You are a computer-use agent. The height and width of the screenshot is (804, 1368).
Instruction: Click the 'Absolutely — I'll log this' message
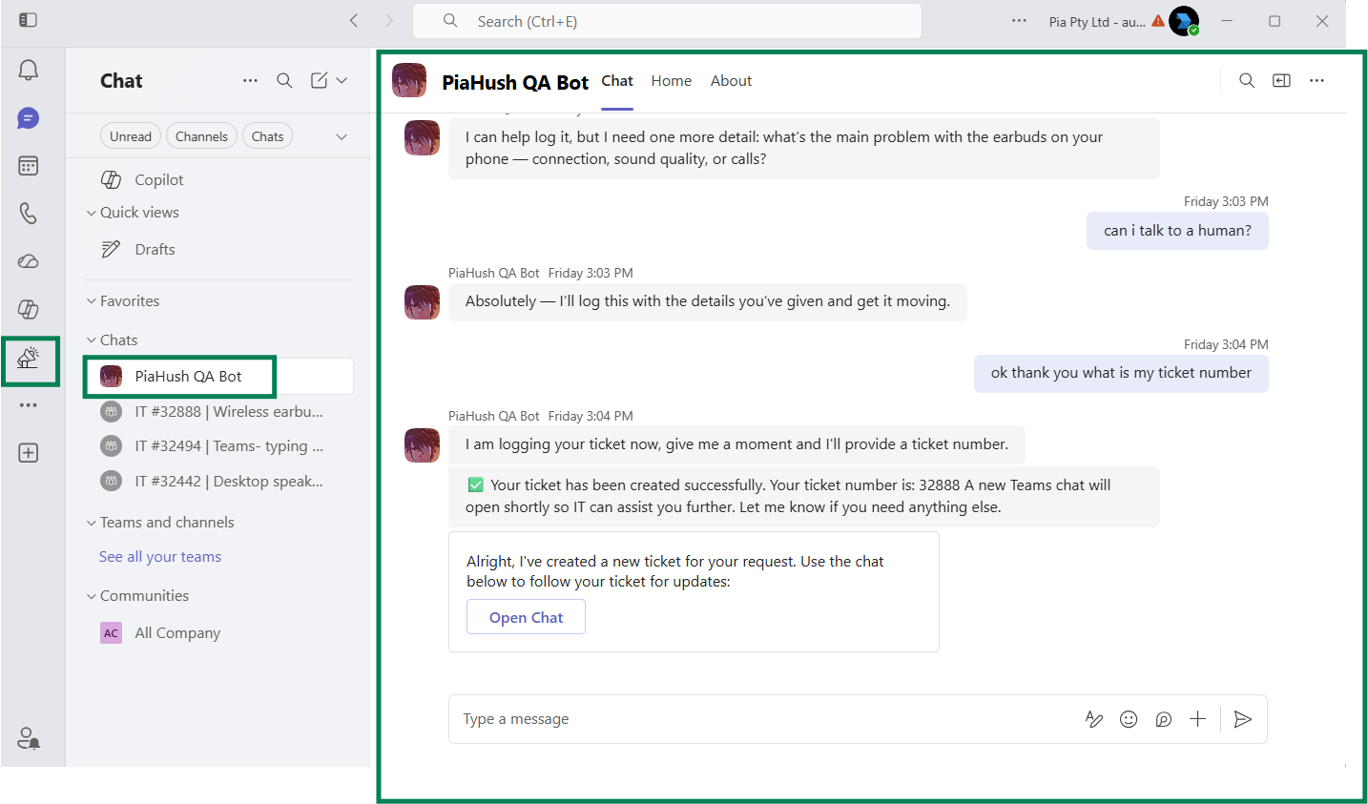(x=708, y=301)
